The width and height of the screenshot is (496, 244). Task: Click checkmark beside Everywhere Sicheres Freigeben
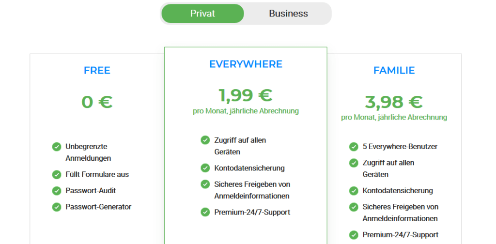coord(205,184)
